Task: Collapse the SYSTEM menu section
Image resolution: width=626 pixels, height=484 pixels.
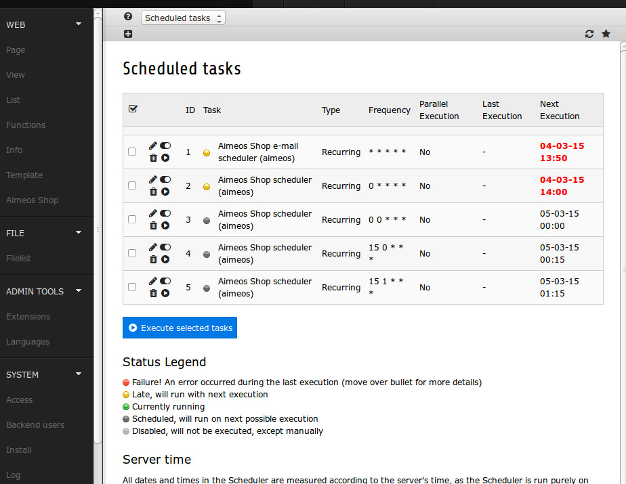Action: pos(79,374)
